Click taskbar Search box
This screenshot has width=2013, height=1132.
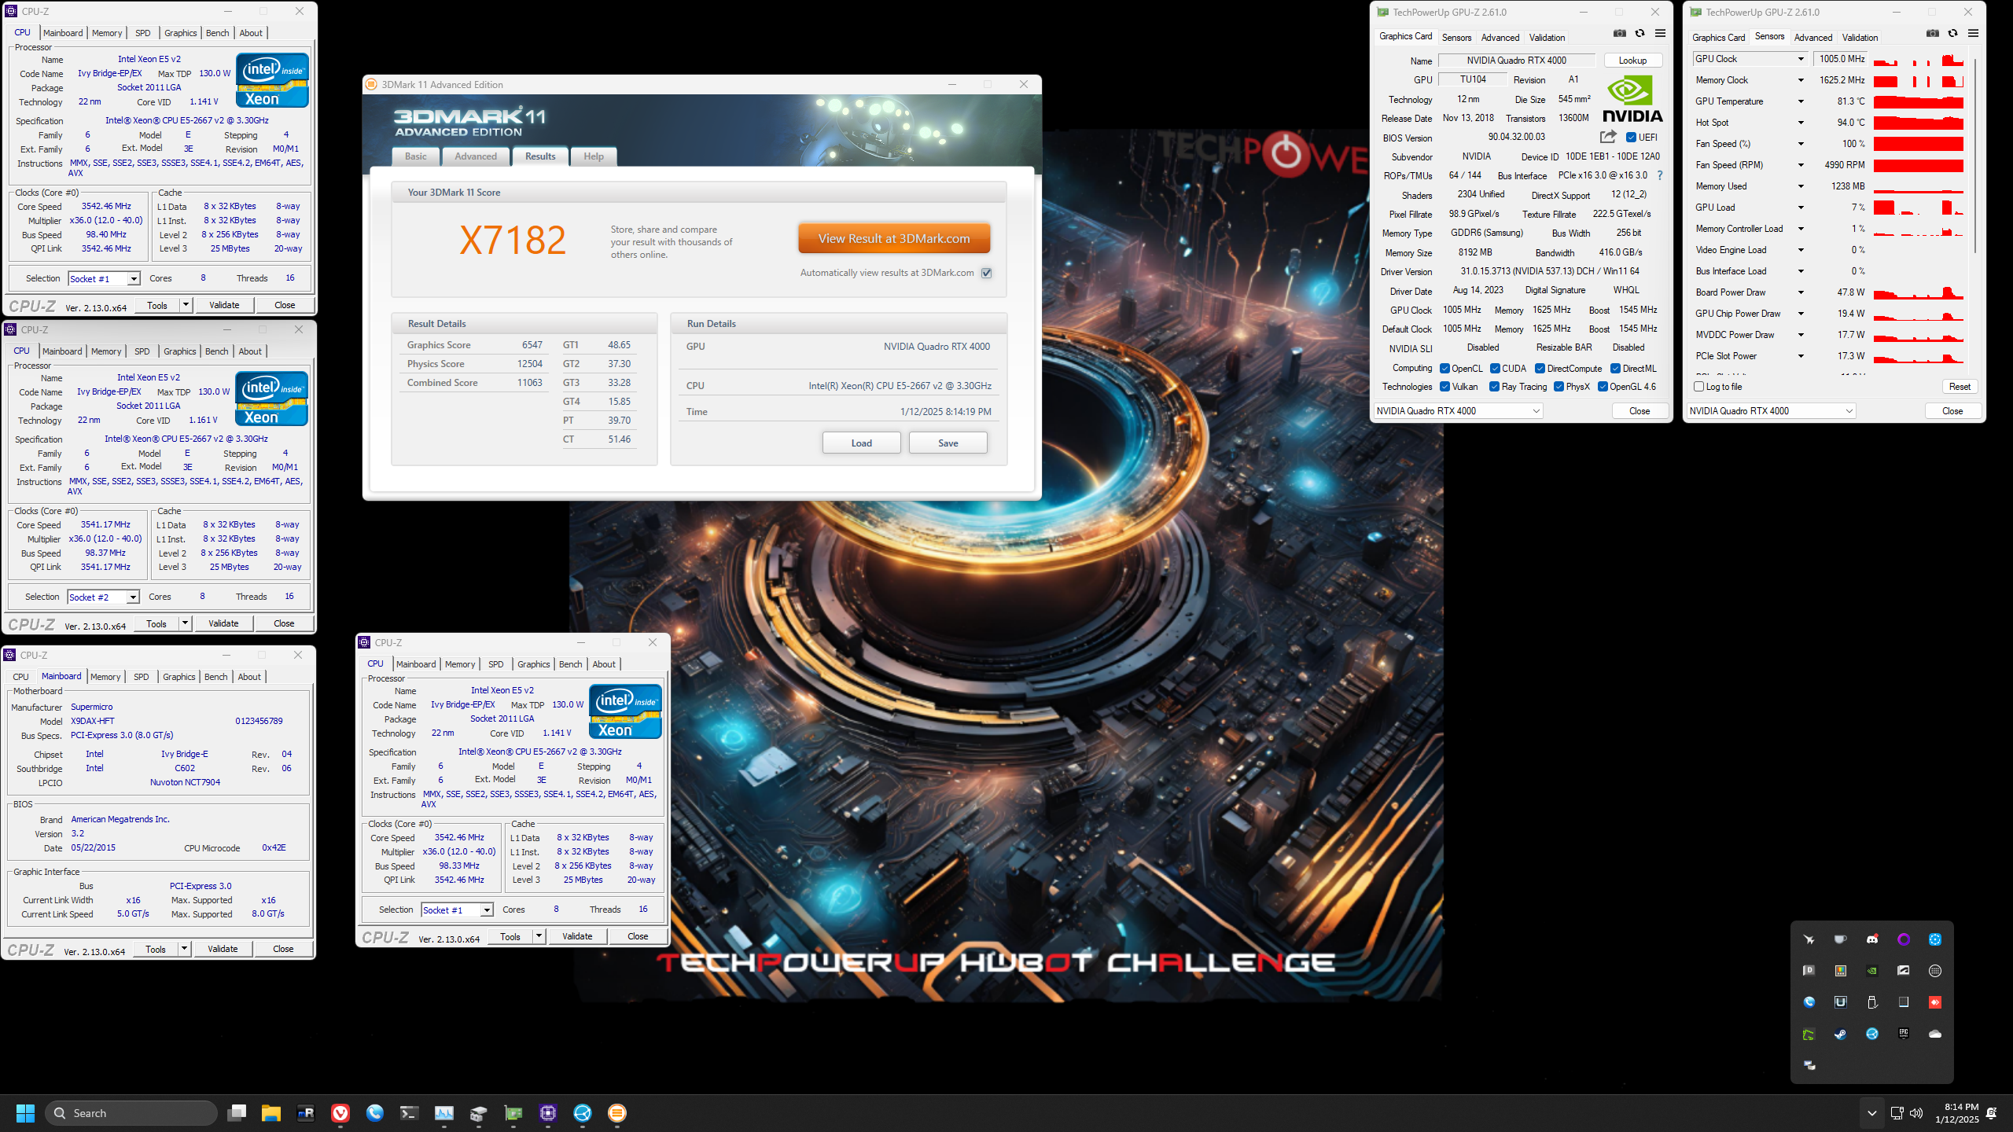click(131, 1113)
